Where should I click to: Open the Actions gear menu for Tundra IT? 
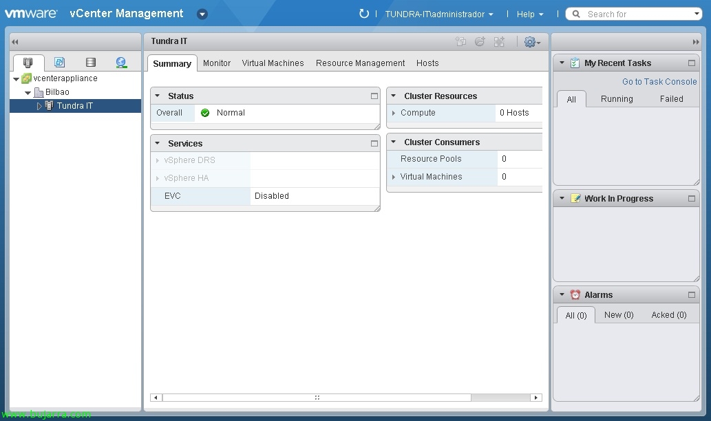(531, 42)
